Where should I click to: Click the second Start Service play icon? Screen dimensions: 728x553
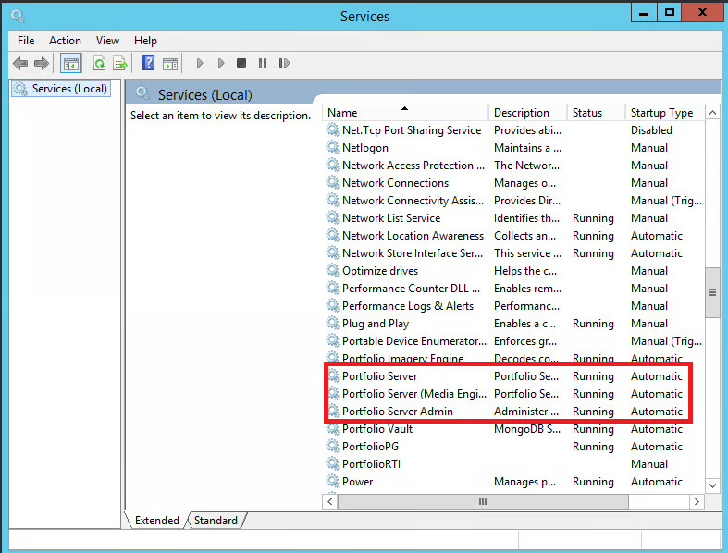221,63
